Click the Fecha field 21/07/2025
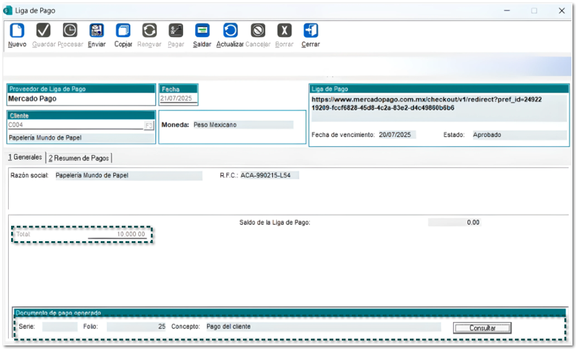This screenshot has width=578, height=351. 179,99
